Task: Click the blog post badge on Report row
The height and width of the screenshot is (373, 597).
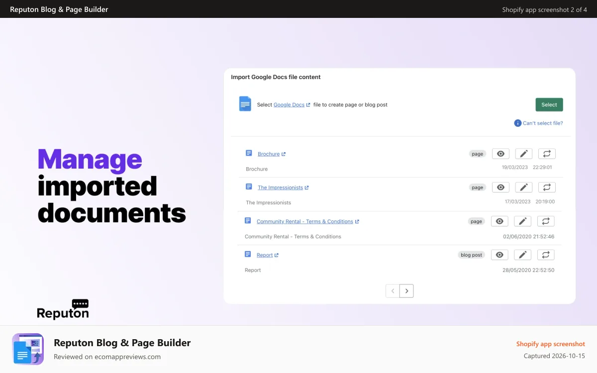Action: (471, 255)
